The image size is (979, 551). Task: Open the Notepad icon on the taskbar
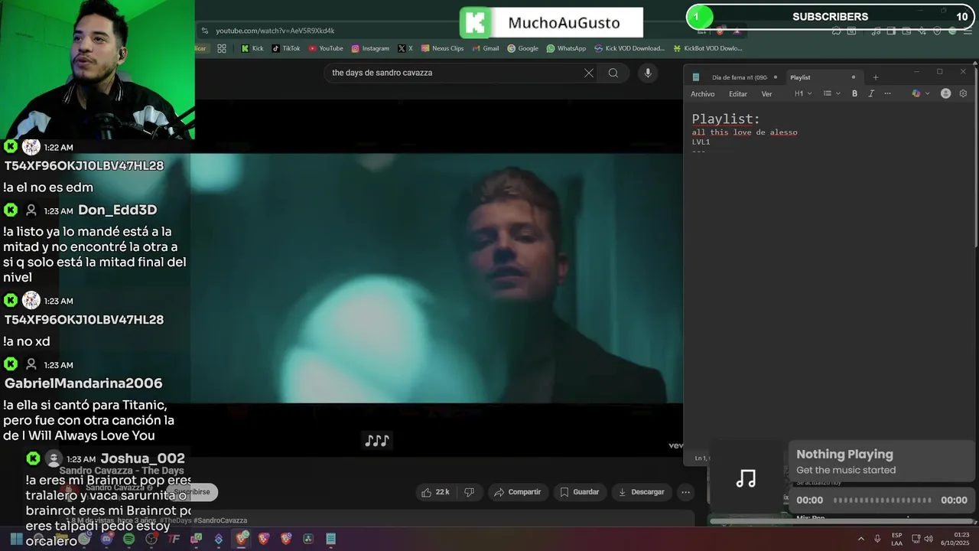coord(330,539)
